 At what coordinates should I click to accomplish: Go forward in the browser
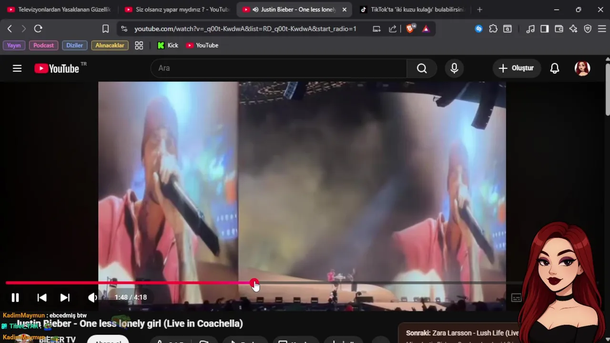23,29
